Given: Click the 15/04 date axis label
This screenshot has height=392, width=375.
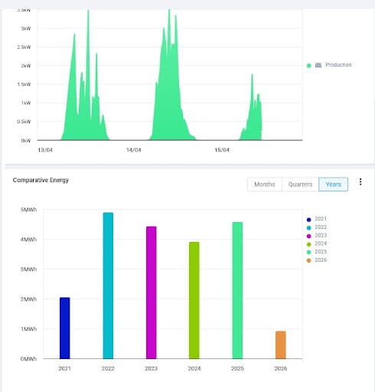Looking at the screenshot, I should point(222,150).
